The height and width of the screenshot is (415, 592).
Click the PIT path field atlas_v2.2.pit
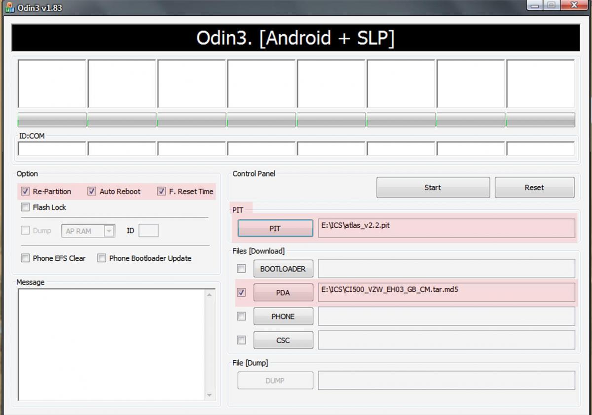click(446, 228)
